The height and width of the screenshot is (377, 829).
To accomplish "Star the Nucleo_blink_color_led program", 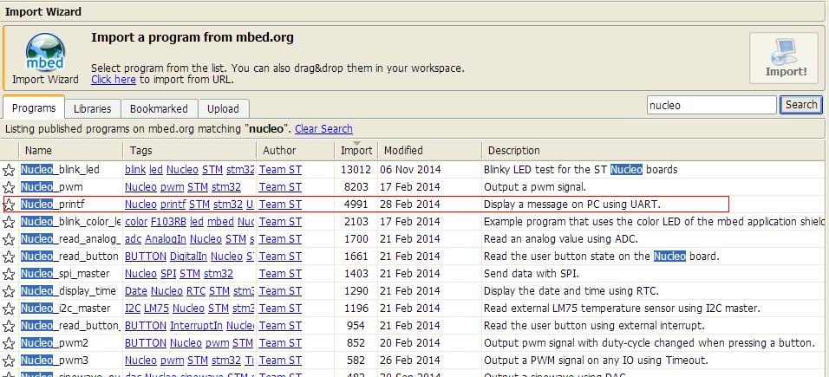I will (9, 222).
